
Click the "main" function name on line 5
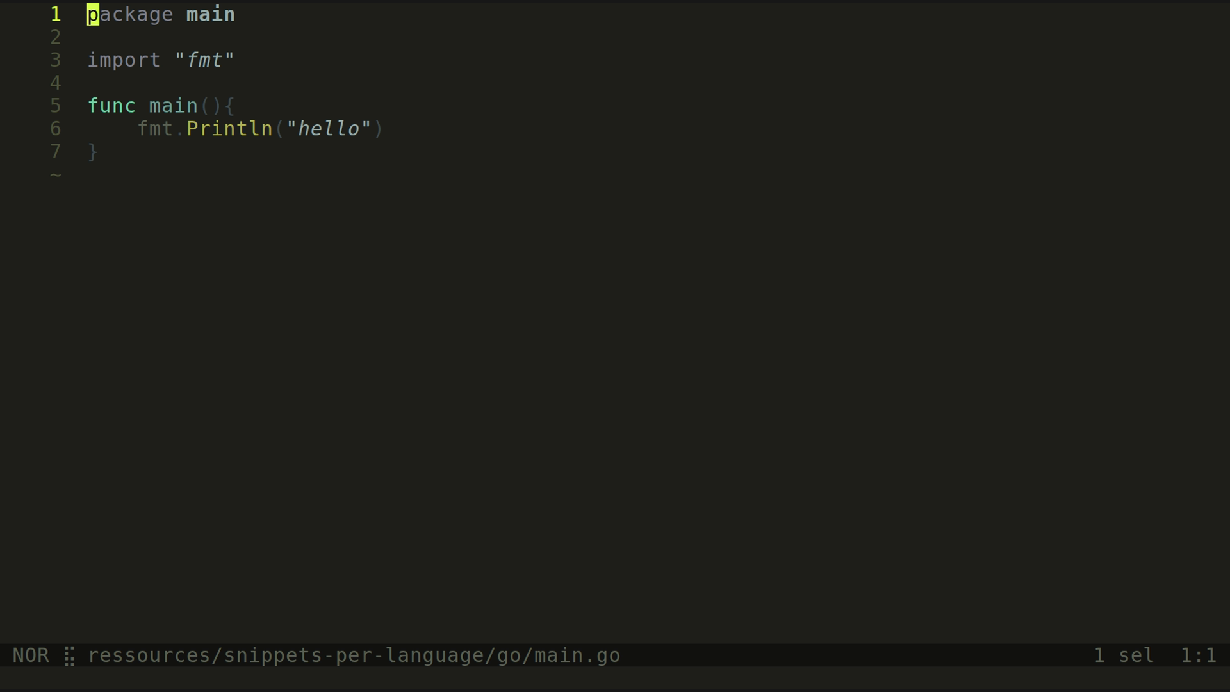(173, 106)
